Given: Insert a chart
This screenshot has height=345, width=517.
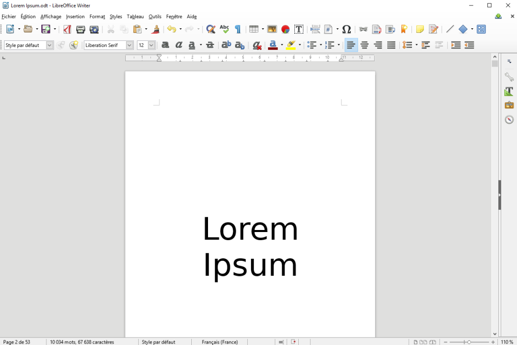Looking at the screenshot, I should pos(285,29).
